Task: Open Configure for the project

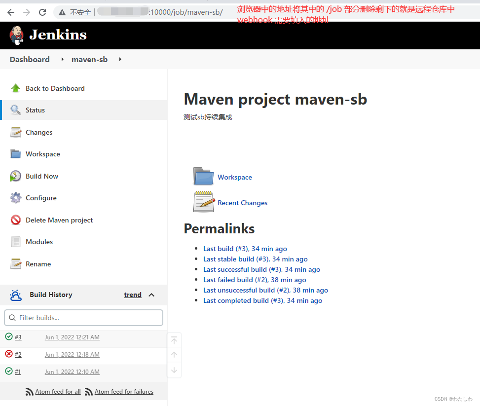Action: tap(41, 198)
